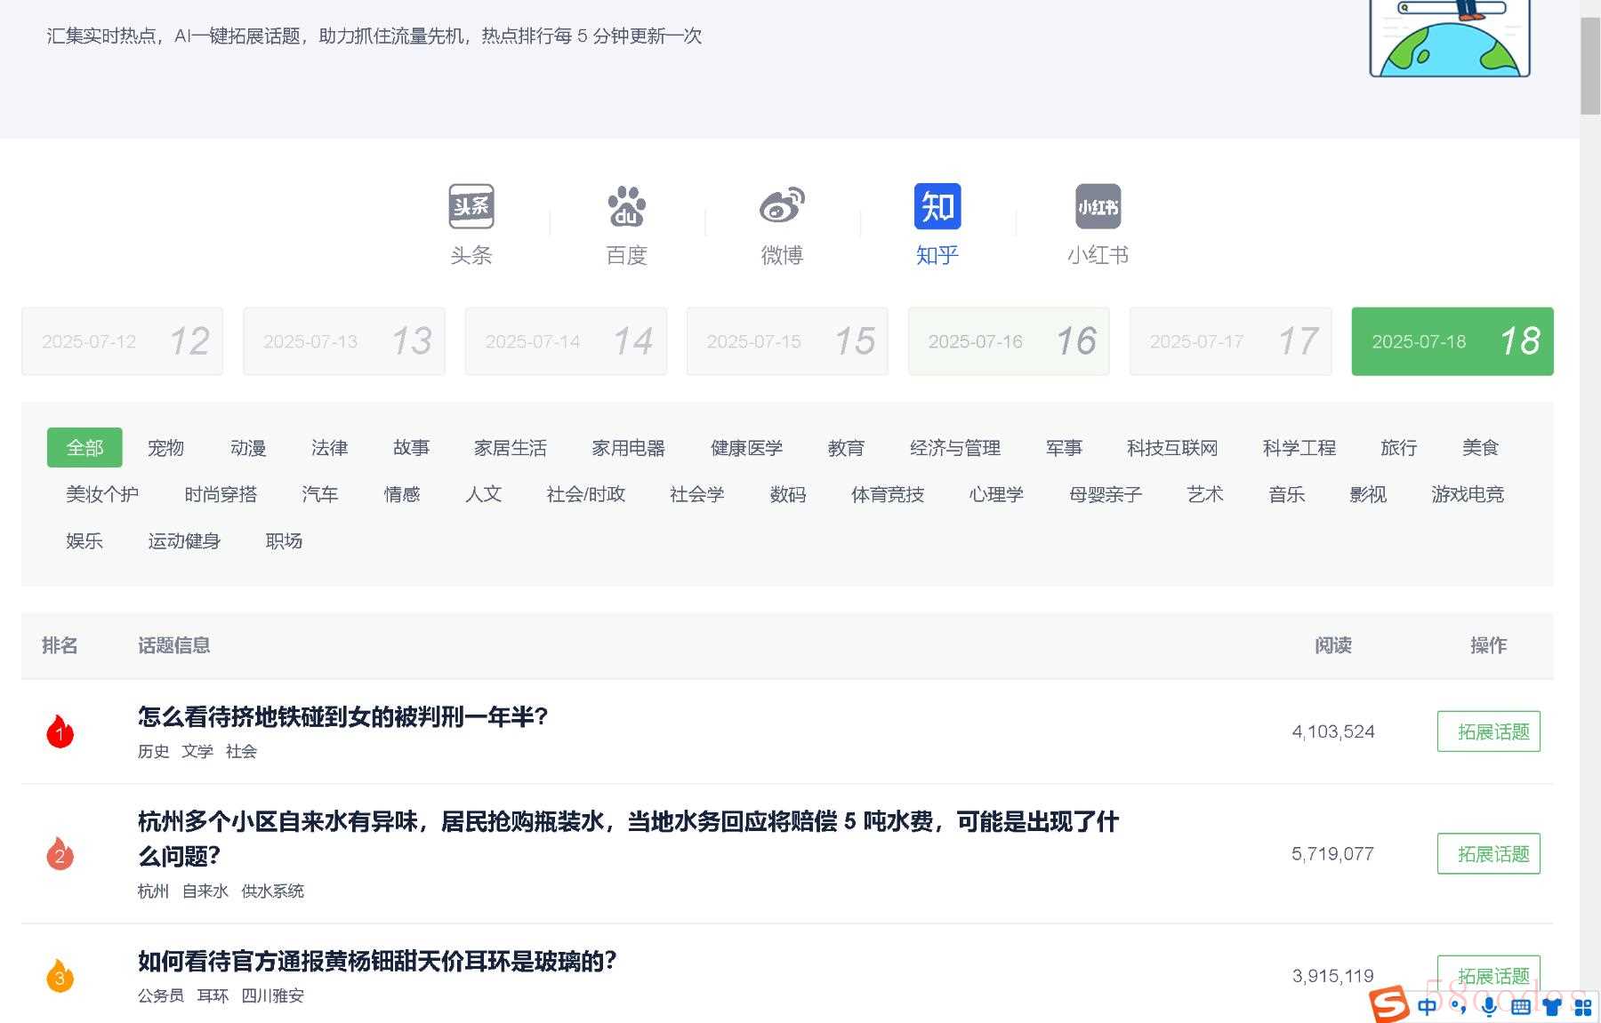The image size is (1601, 1023).
Task: Select date tab 2025-07-13
Action: point(344,341)
